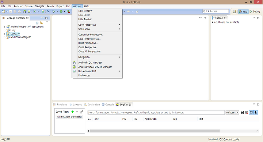Image resolution: width=263 pixels, height=142 pixels.
Task: Open dropdown next to the Lint toolbar icon
Action: (38, 11)
